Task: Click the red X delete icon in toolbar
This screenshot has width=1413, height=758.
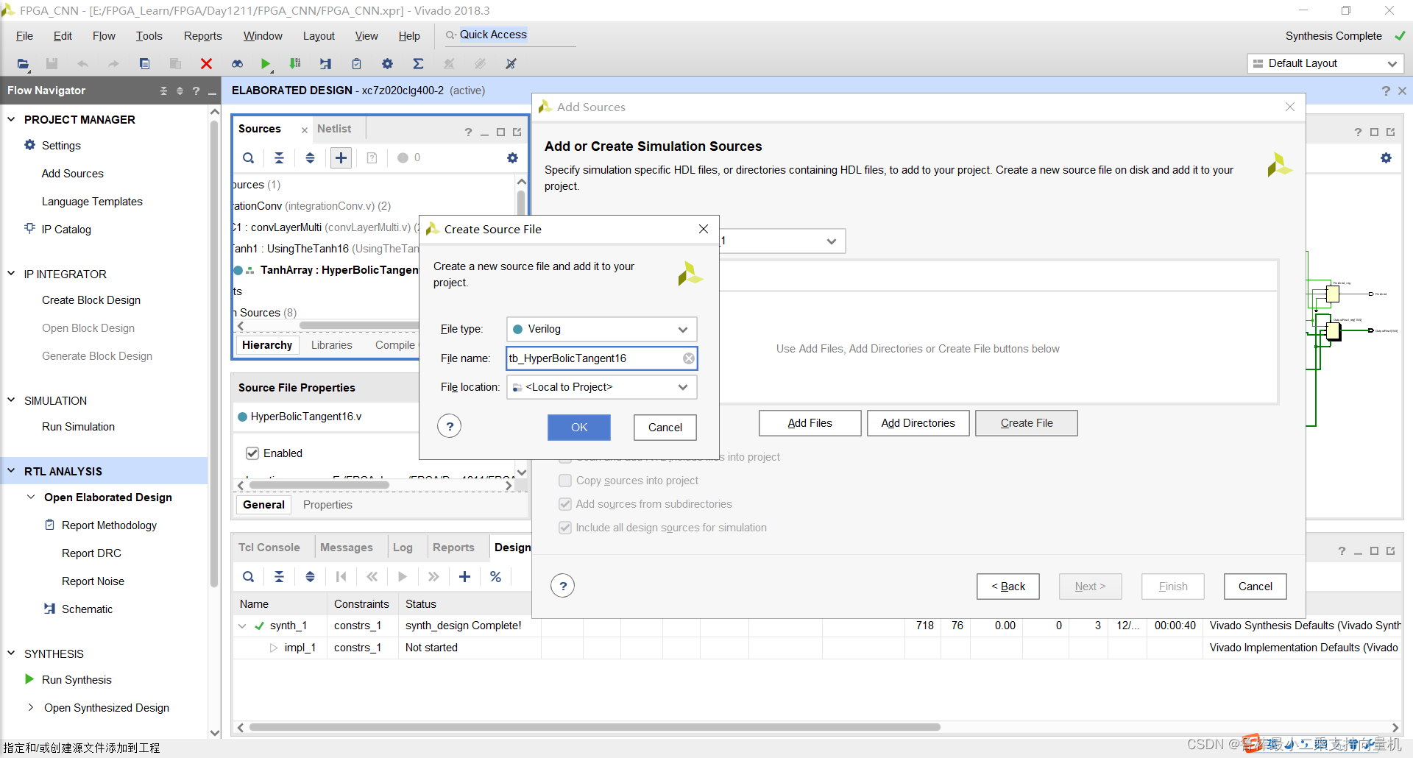Action: pos(206,64)
